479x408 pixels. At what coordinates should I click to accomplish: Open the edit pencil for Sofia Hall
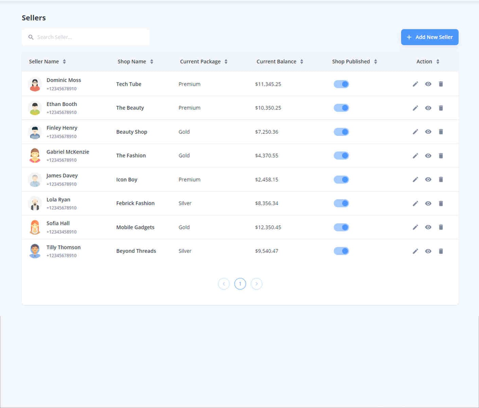click(x=415, y=227)
